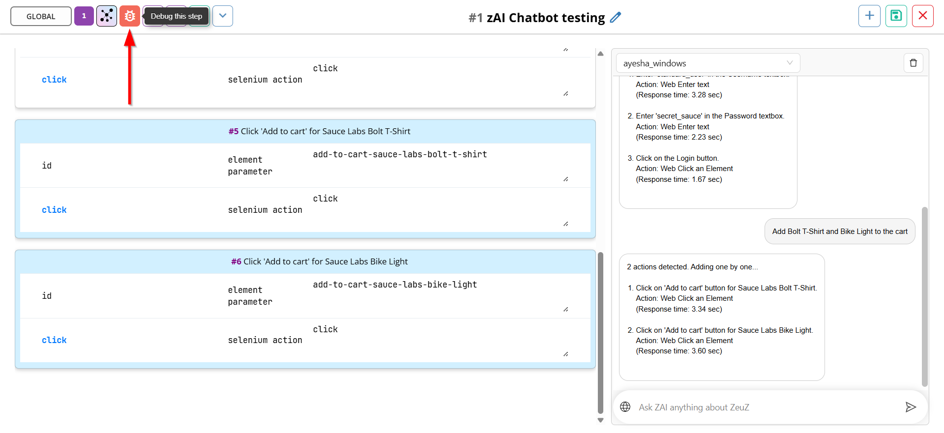Expand the toolbar chevron dropdown
The height and width of the screenshot is (433, 944).
tap(223, 16)
